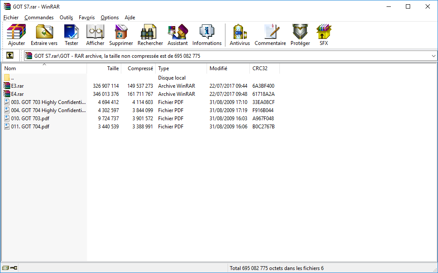This screenshot has width=438, height=273.
Task: Open the Options menu
Action: click(110, 17)
